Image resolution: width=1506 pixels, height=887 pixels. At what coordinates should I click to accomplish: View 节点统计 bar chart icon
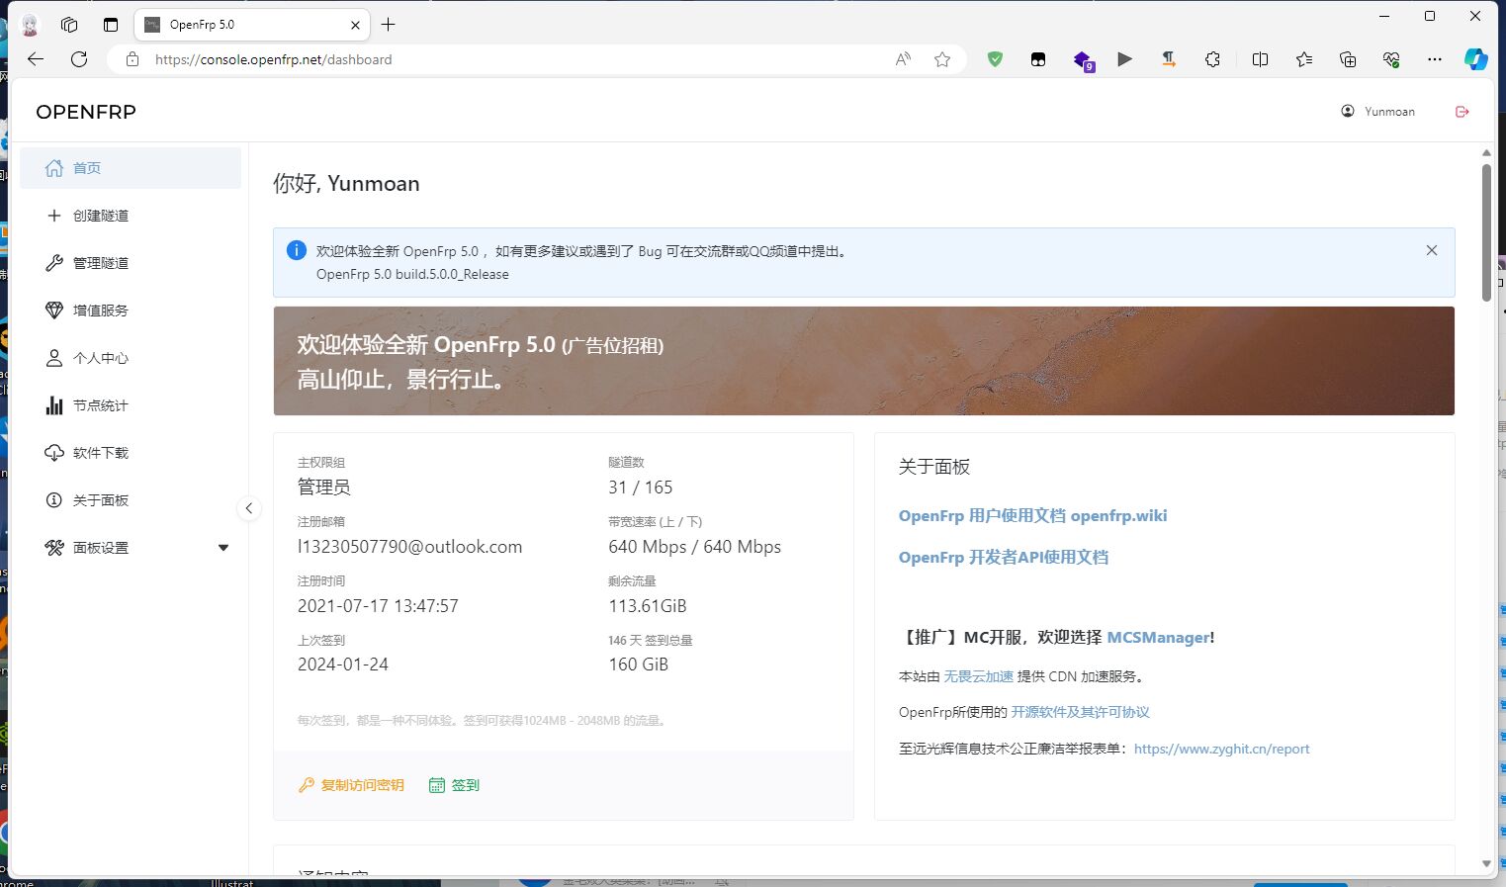pyautogui.click(x=54, y=405)
